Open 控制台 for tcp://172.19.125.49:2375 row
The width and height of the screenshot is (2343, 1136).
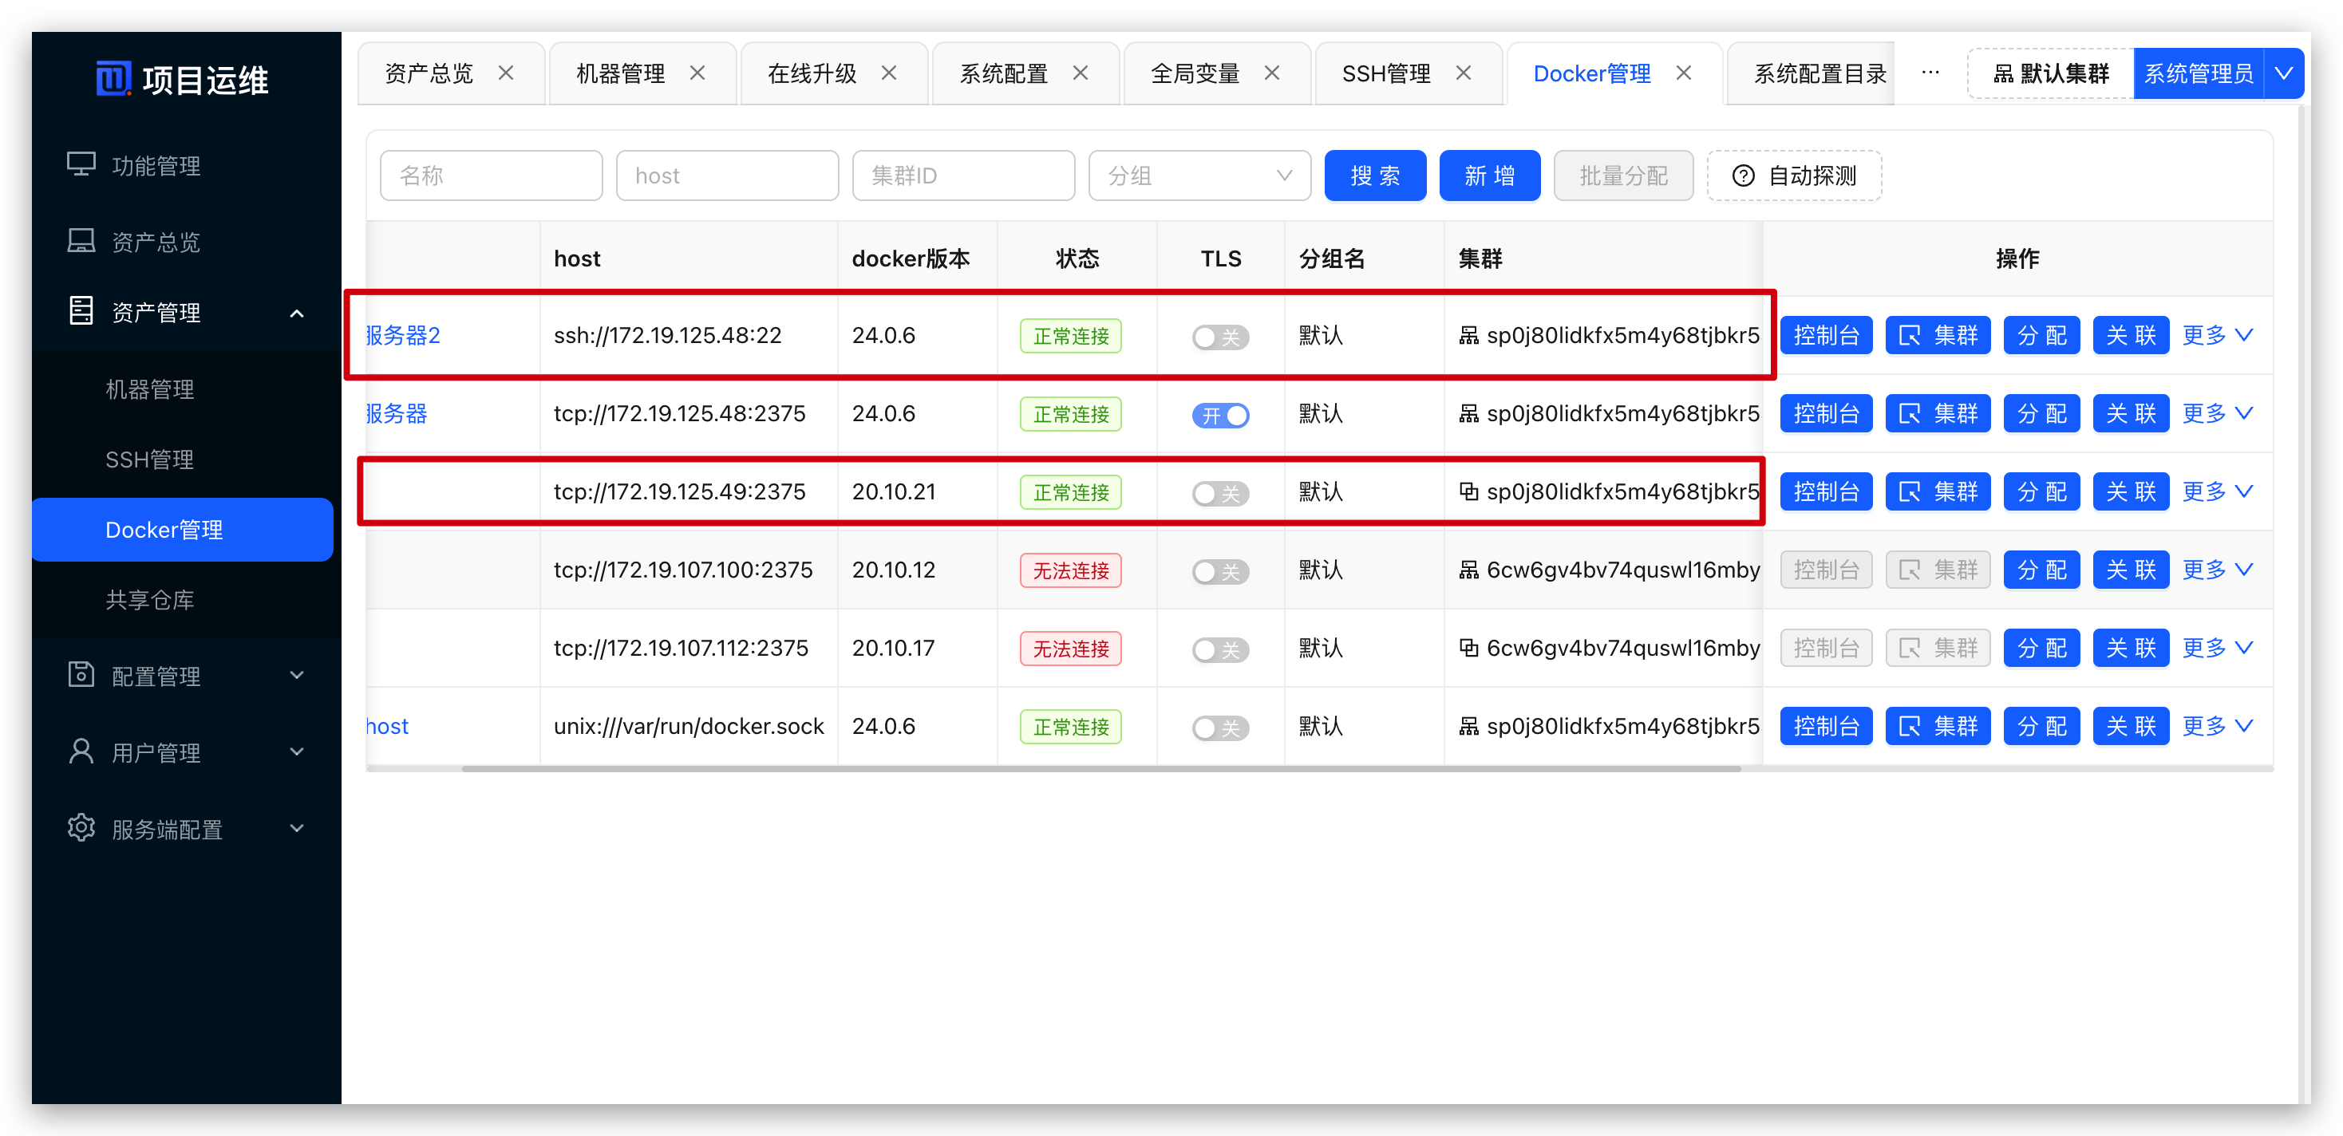tap(1825, 492)
